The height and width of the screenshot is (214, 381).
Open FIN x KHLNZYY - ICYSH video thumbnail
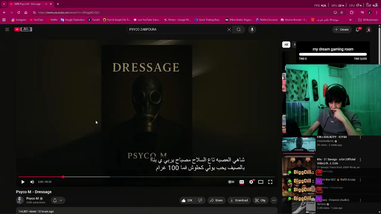[x=299, y=145]
